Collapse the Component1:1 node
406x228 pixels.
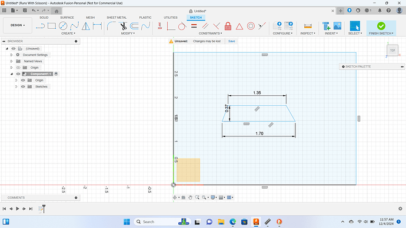[11, 74]
